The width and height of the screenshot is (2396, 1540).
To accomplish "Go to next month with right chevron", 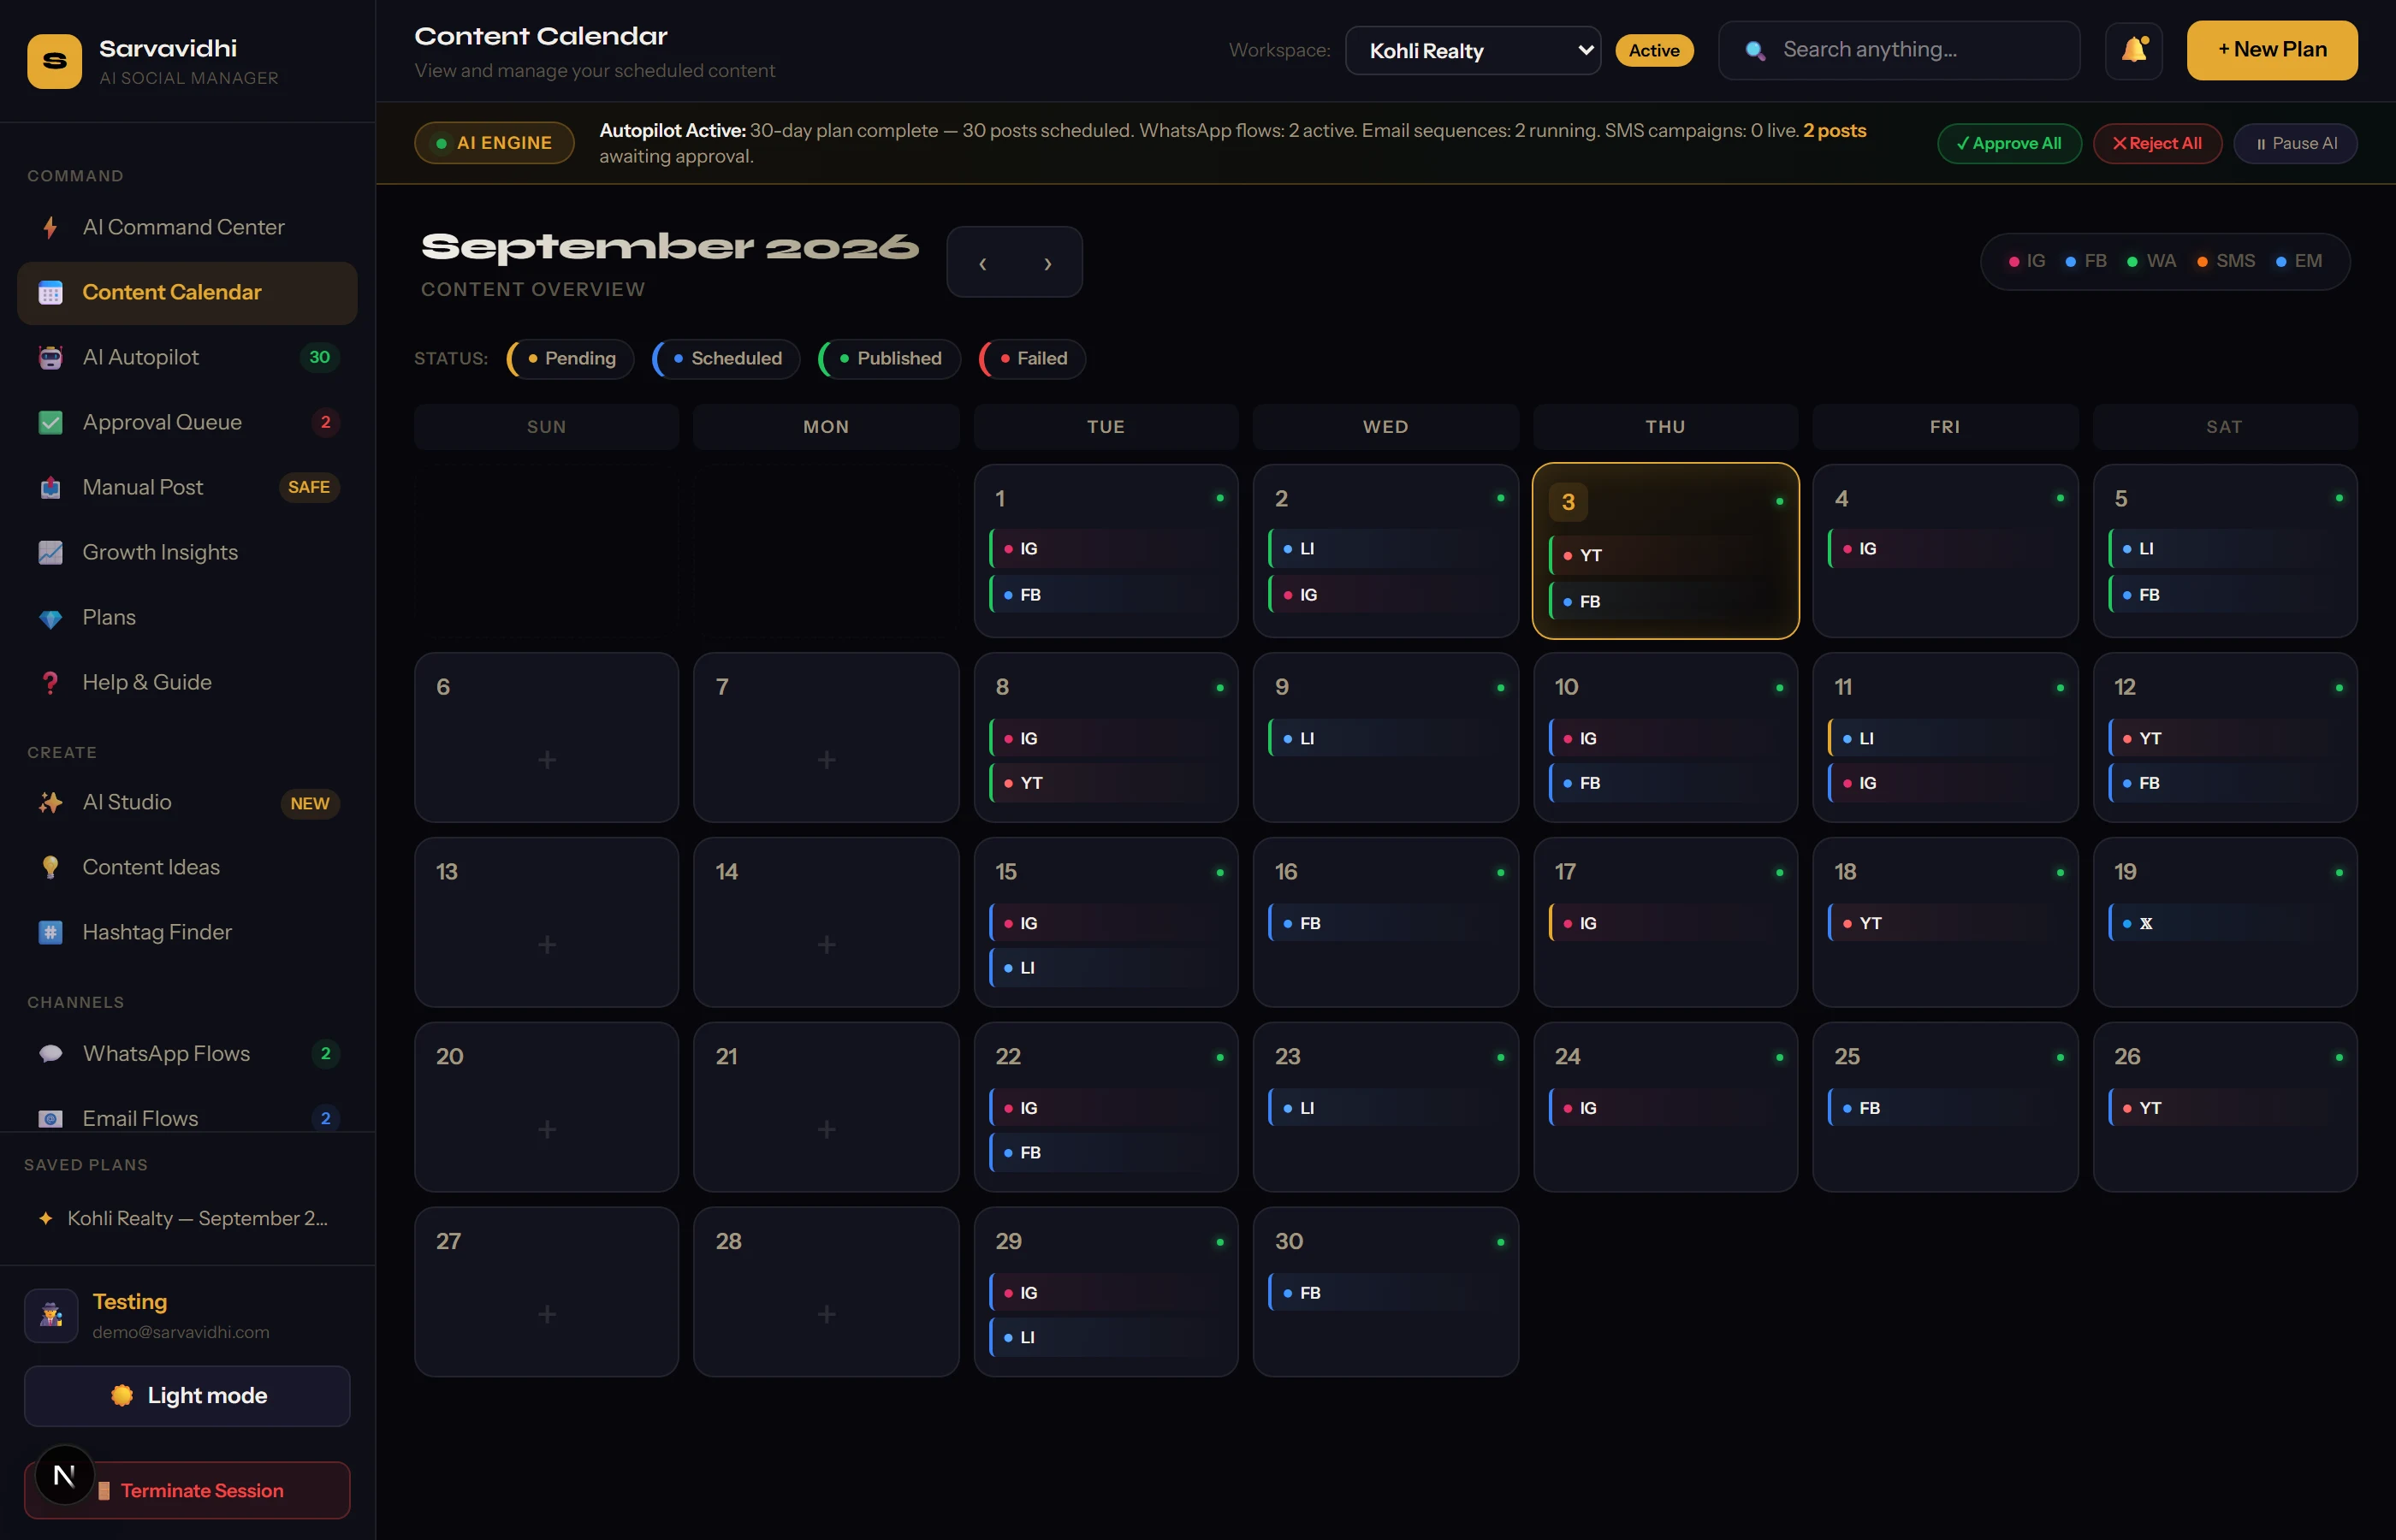I will [x=1047, y=263].
